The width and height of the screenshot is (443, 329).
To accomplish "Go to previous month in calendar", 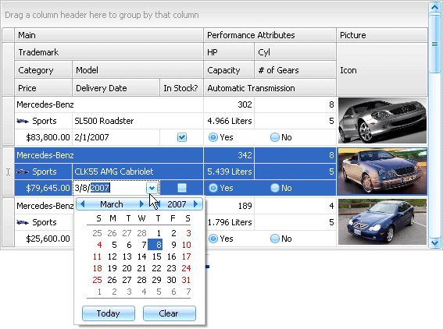I will [83, 204].
